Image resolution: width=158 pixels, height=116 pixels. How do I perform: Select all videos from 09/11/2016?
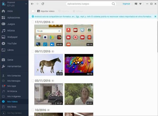(33, 51)
